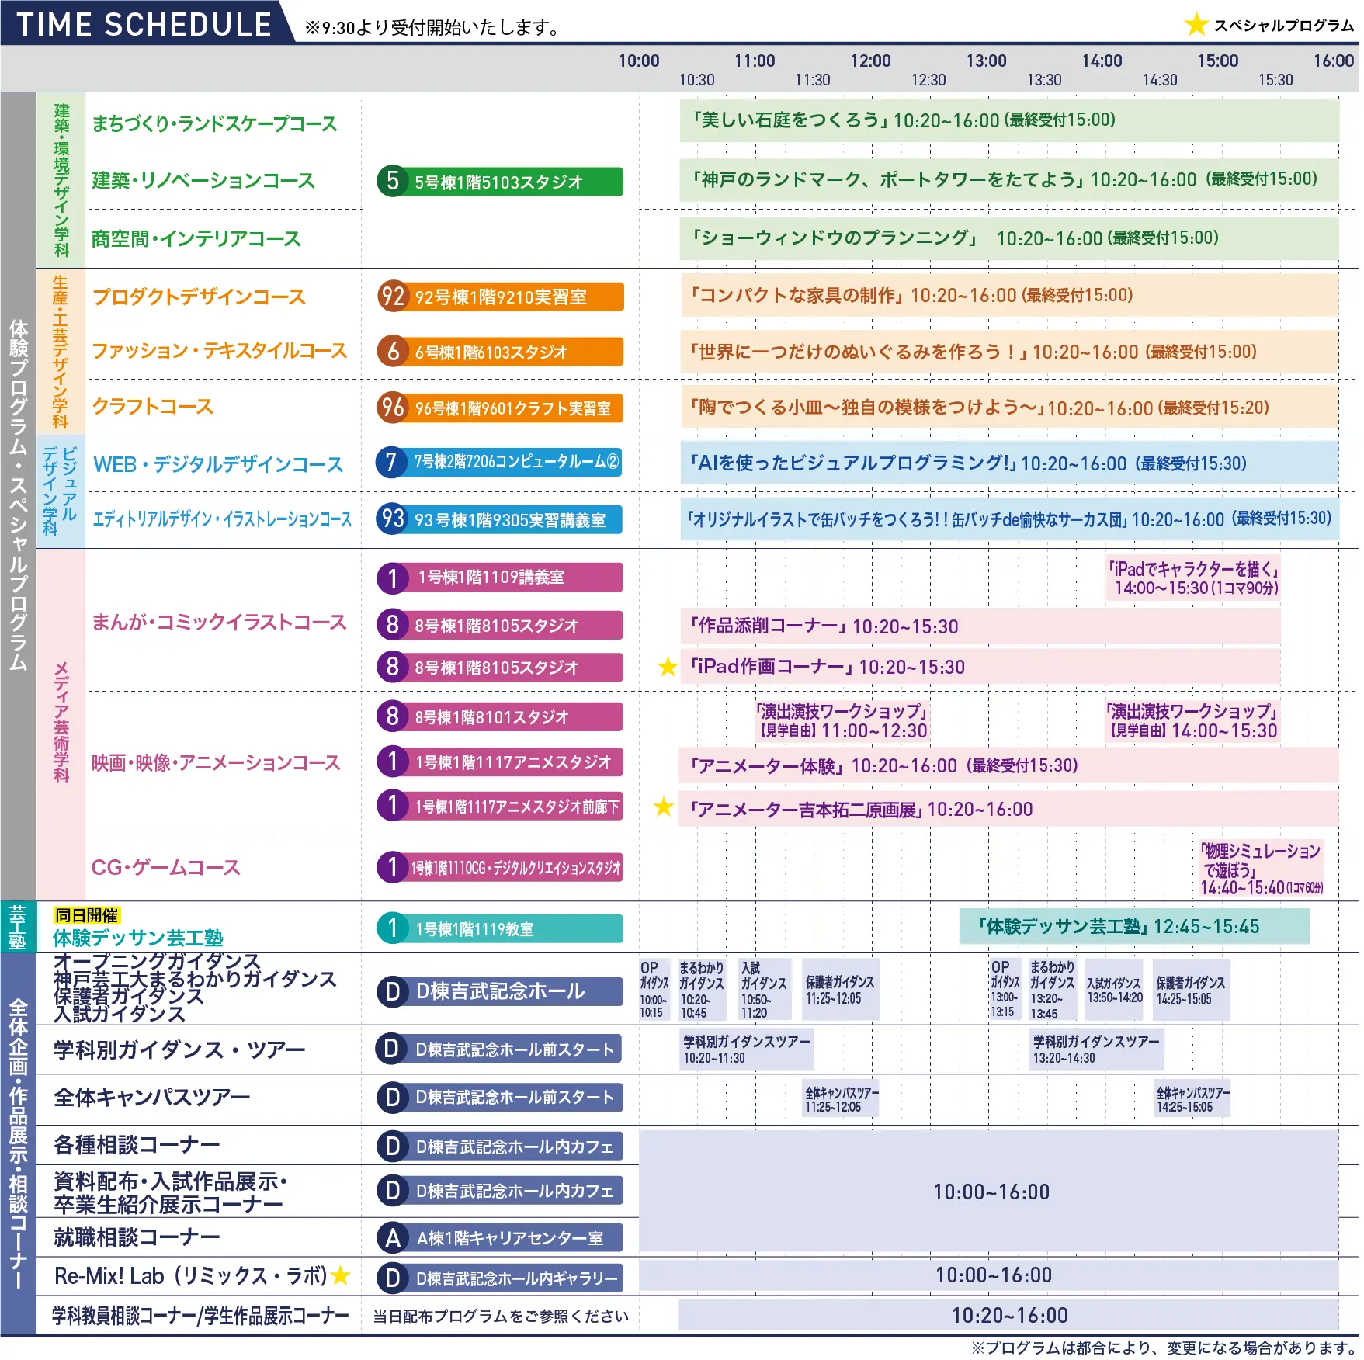Viewport: 1364px width, 1360px height.
Task: Click the 8号棟1階8101スタジオ badge
Action: click(500, 716)
